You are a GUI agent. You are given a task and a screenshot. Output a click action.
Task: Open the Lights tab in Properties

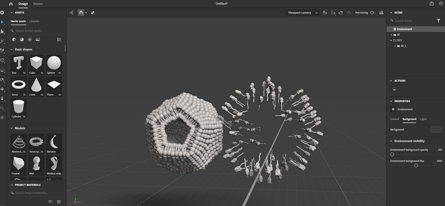click(423, 119)
